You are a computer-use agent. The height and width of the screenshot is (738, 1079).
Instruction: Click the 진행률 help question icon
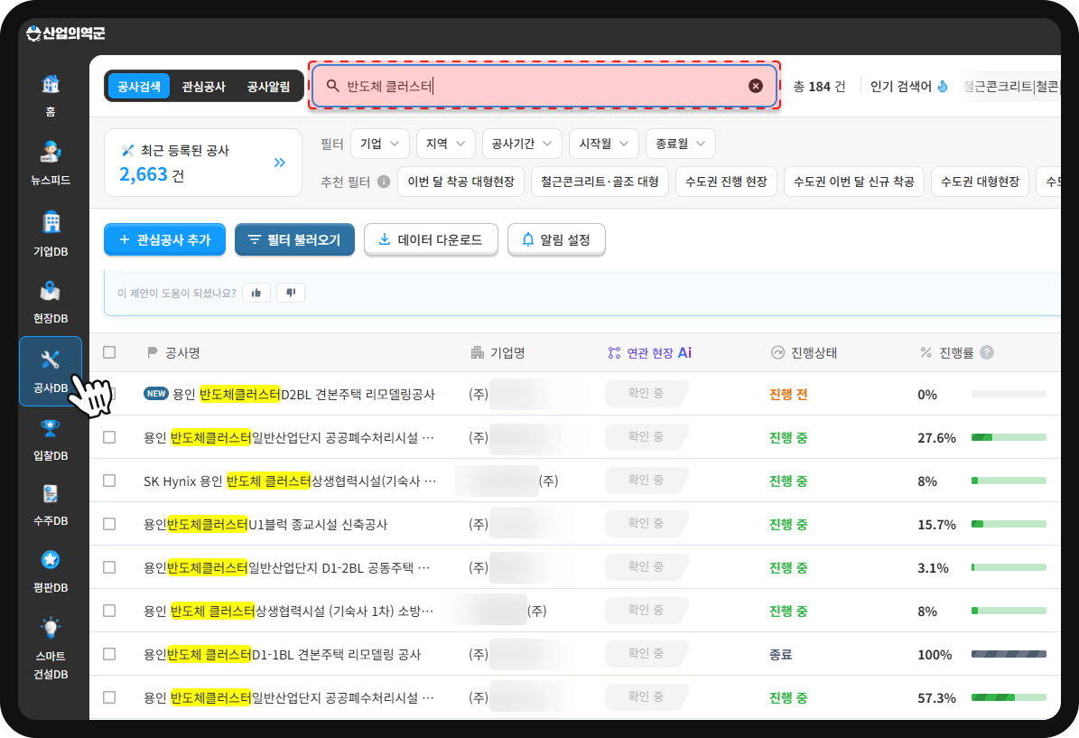pos(987,352)
